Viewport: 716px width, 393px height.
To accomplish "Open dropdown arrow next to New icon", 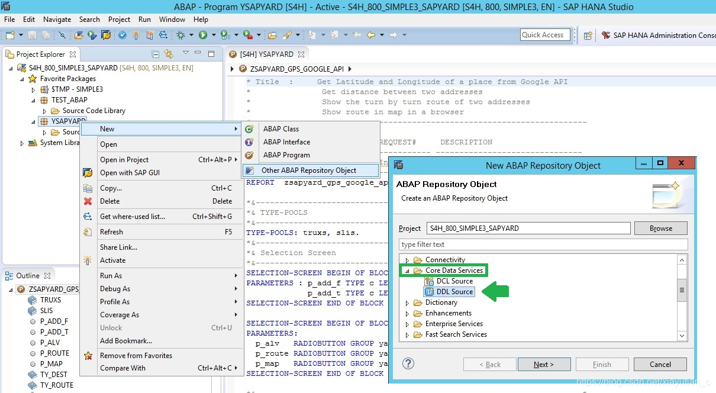I will click(x=21, y=35).
